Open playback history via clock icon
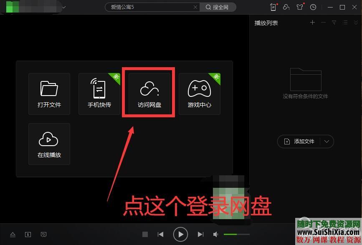Screen dimensions: 362x245 pyautogui.click(x=313, y=7)
